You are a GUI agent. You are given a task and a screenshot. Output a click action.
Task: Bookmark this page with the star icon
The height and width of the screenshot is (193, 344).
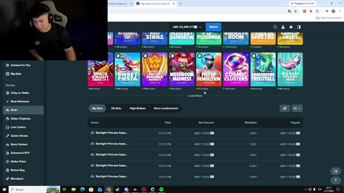coord(295,11)
